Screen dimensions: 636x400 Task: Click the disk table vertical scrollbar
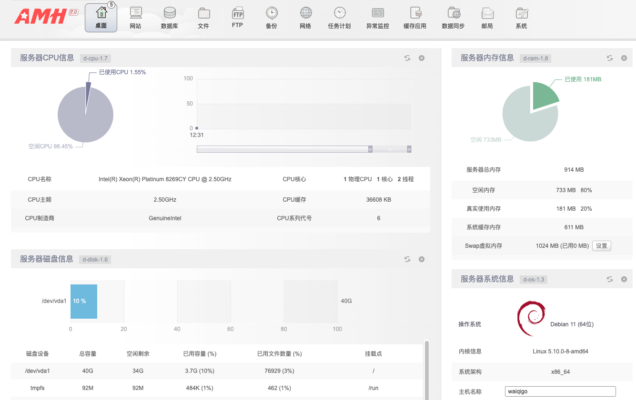click(427, 366)
